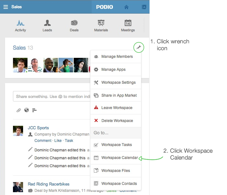
Task: Go to Workspace Calendar
Action: tap(116, 158)
